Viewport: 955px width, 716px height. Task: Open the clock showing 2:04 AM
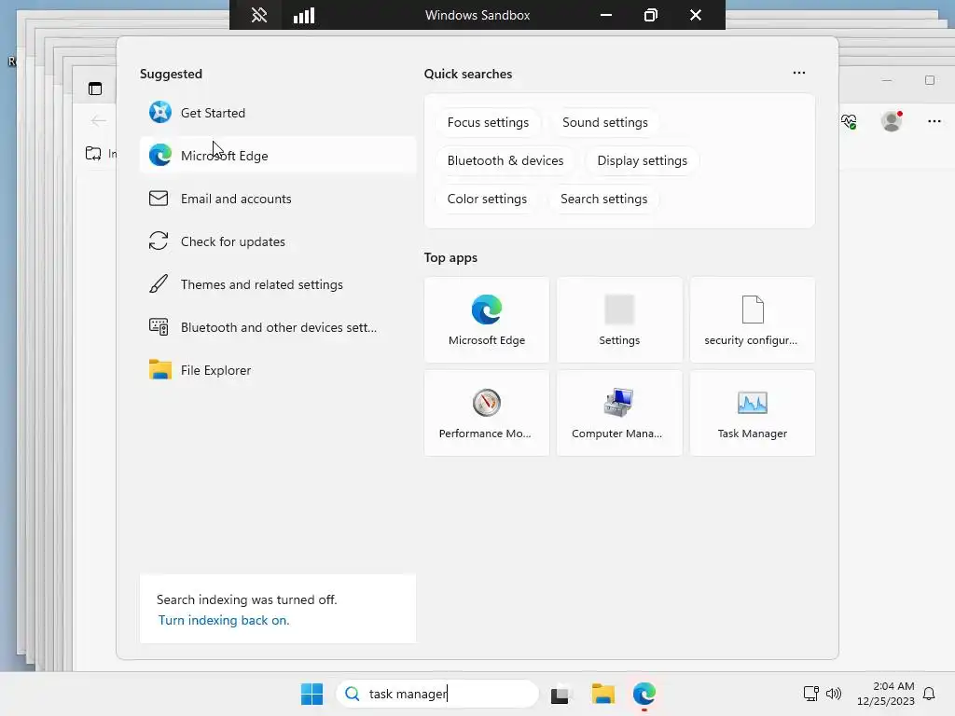pos(886,694)
